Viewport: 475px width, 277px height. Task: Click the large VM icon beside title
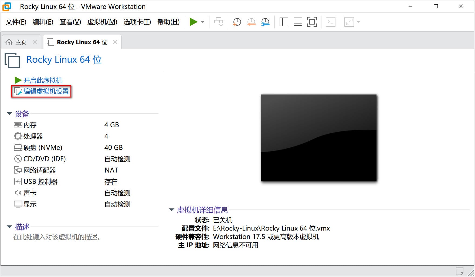[12, 60]
